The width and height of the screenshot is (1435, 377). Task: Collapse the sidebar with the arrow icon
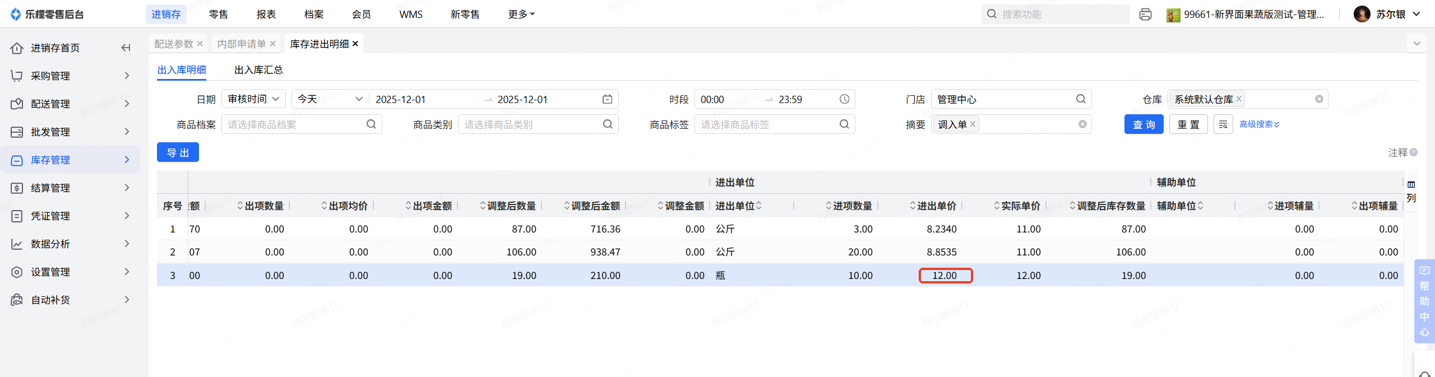(x=126, y=48)
